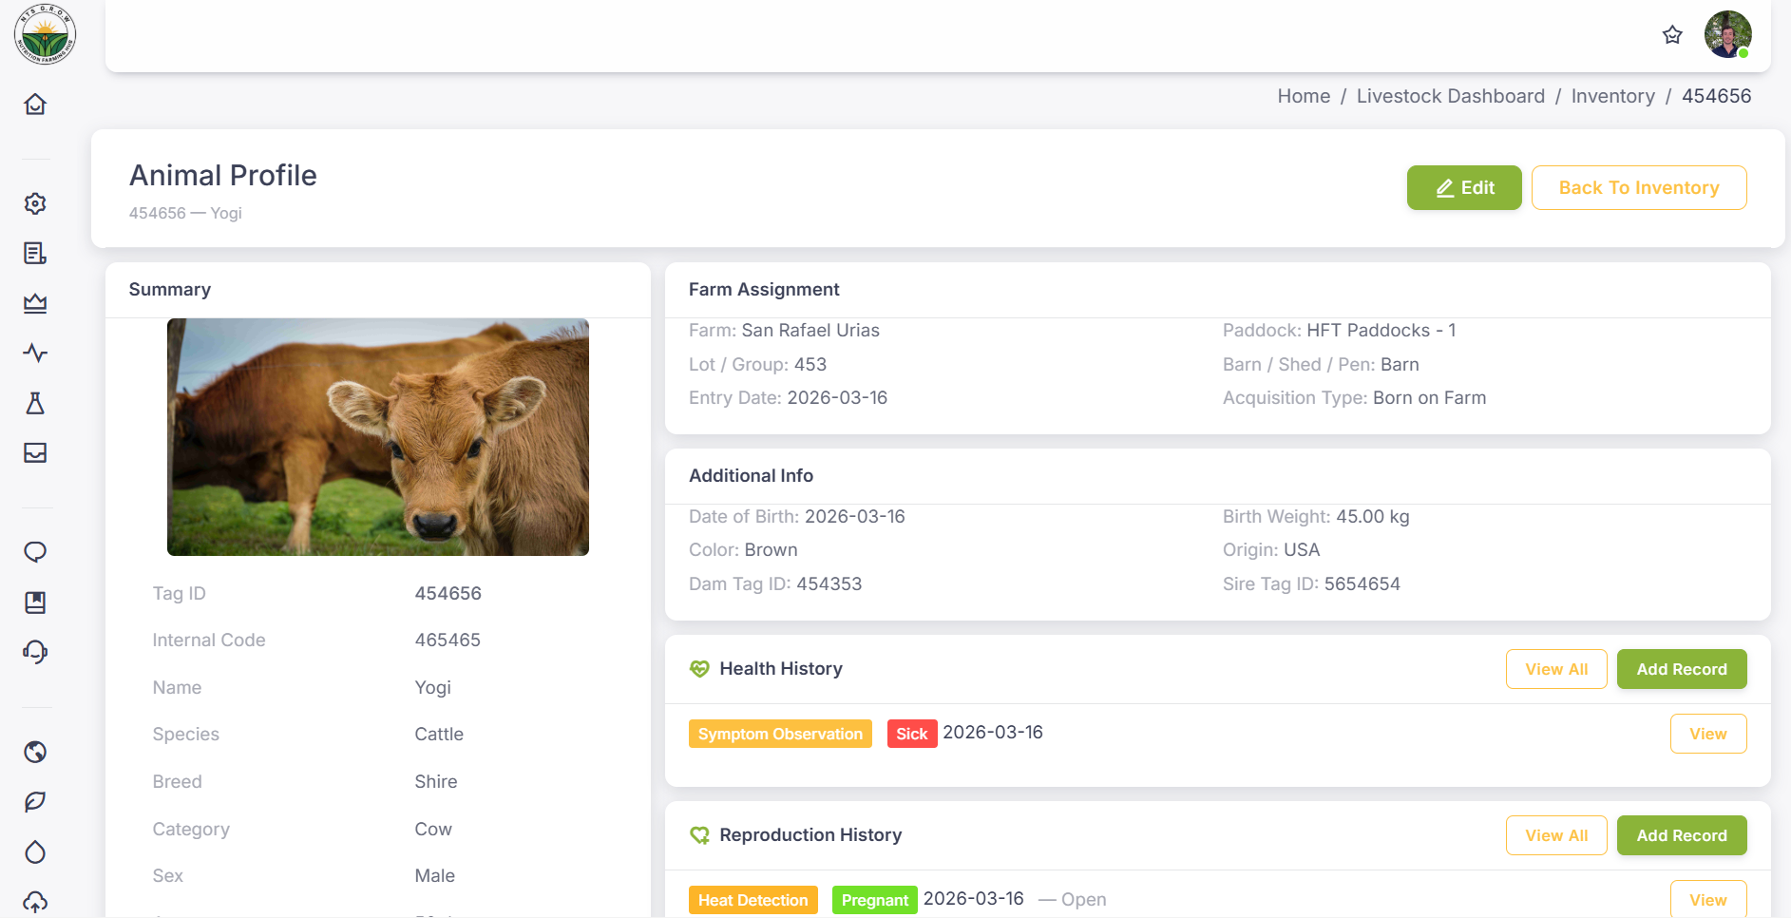This screenshot has width=1791, height=918.
Task: Open the chat bubble sidebar icon
Action: click(35, 552)
